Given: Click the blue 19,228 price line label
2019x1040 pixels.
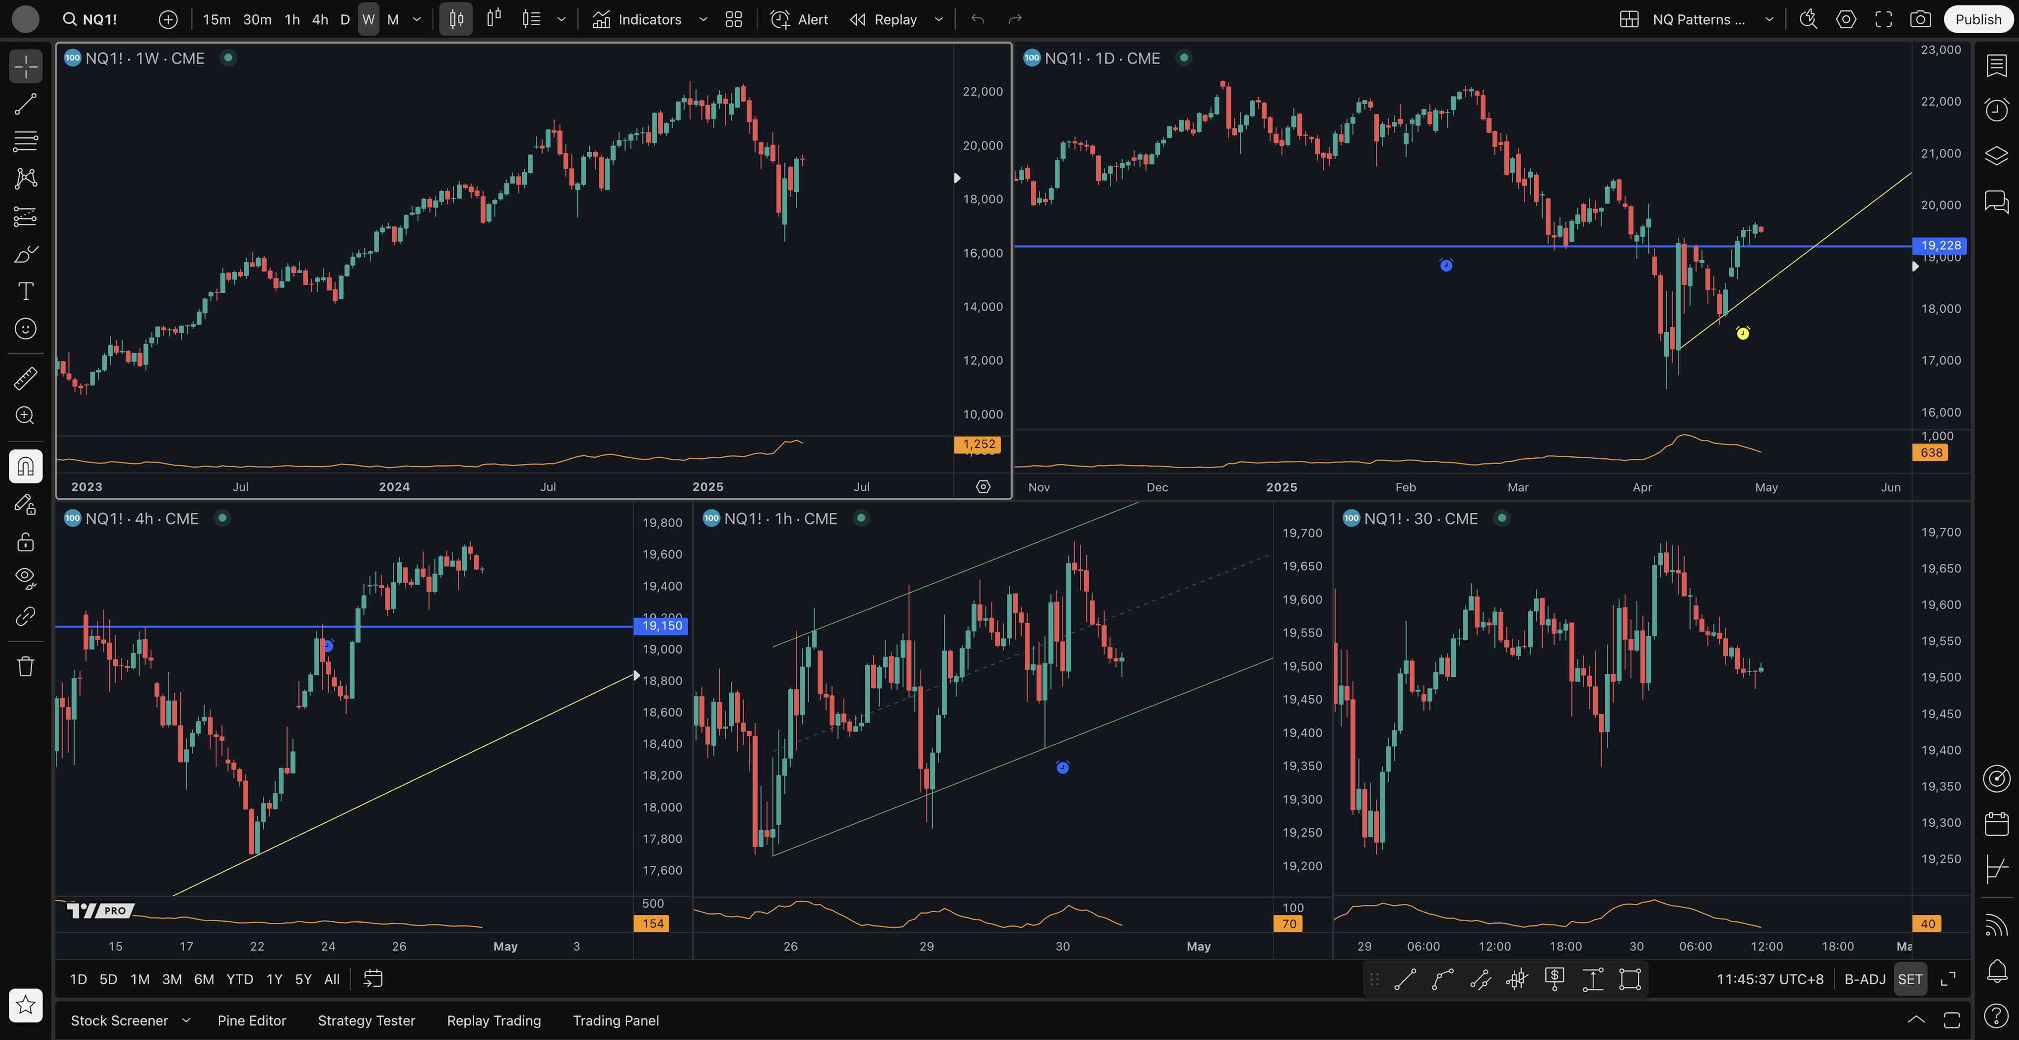Looking at the screenshot, I should click(x=1940, y=246).
